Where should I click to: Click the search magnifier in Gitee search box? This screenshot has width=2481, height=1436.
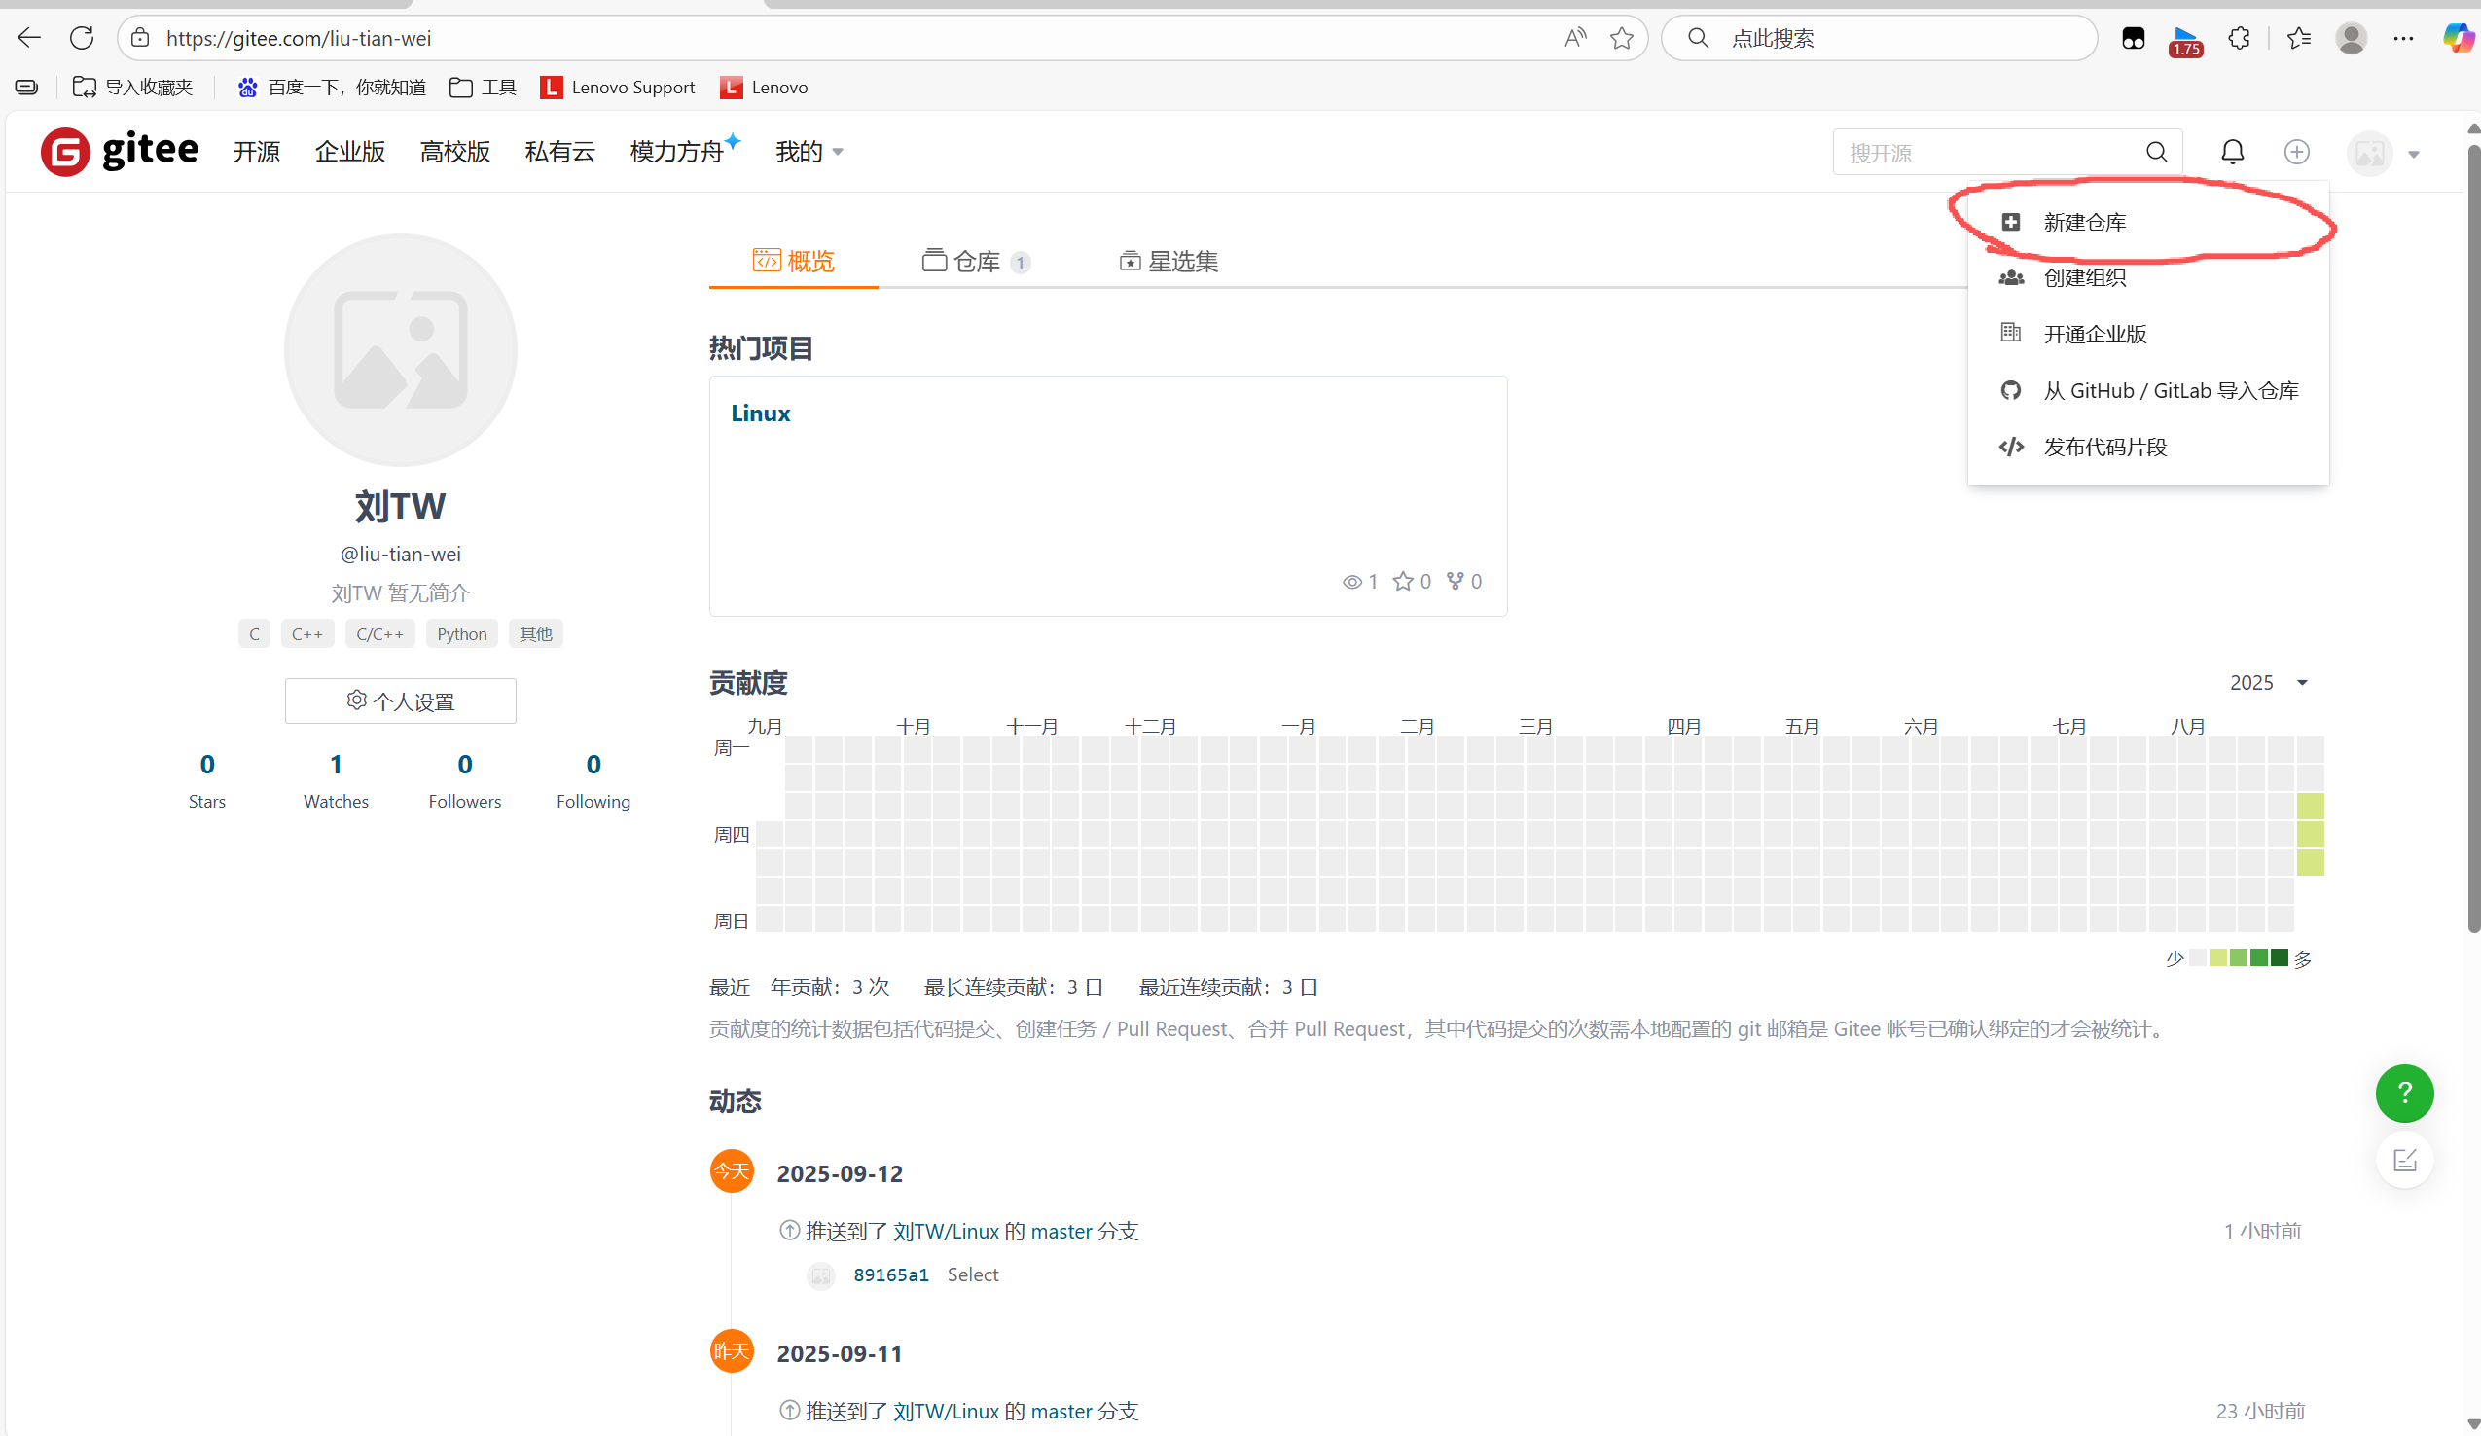[2156, 152]
